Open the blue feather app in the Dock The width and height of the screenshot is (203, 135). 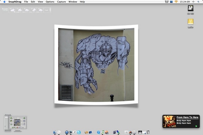[118, 132]
